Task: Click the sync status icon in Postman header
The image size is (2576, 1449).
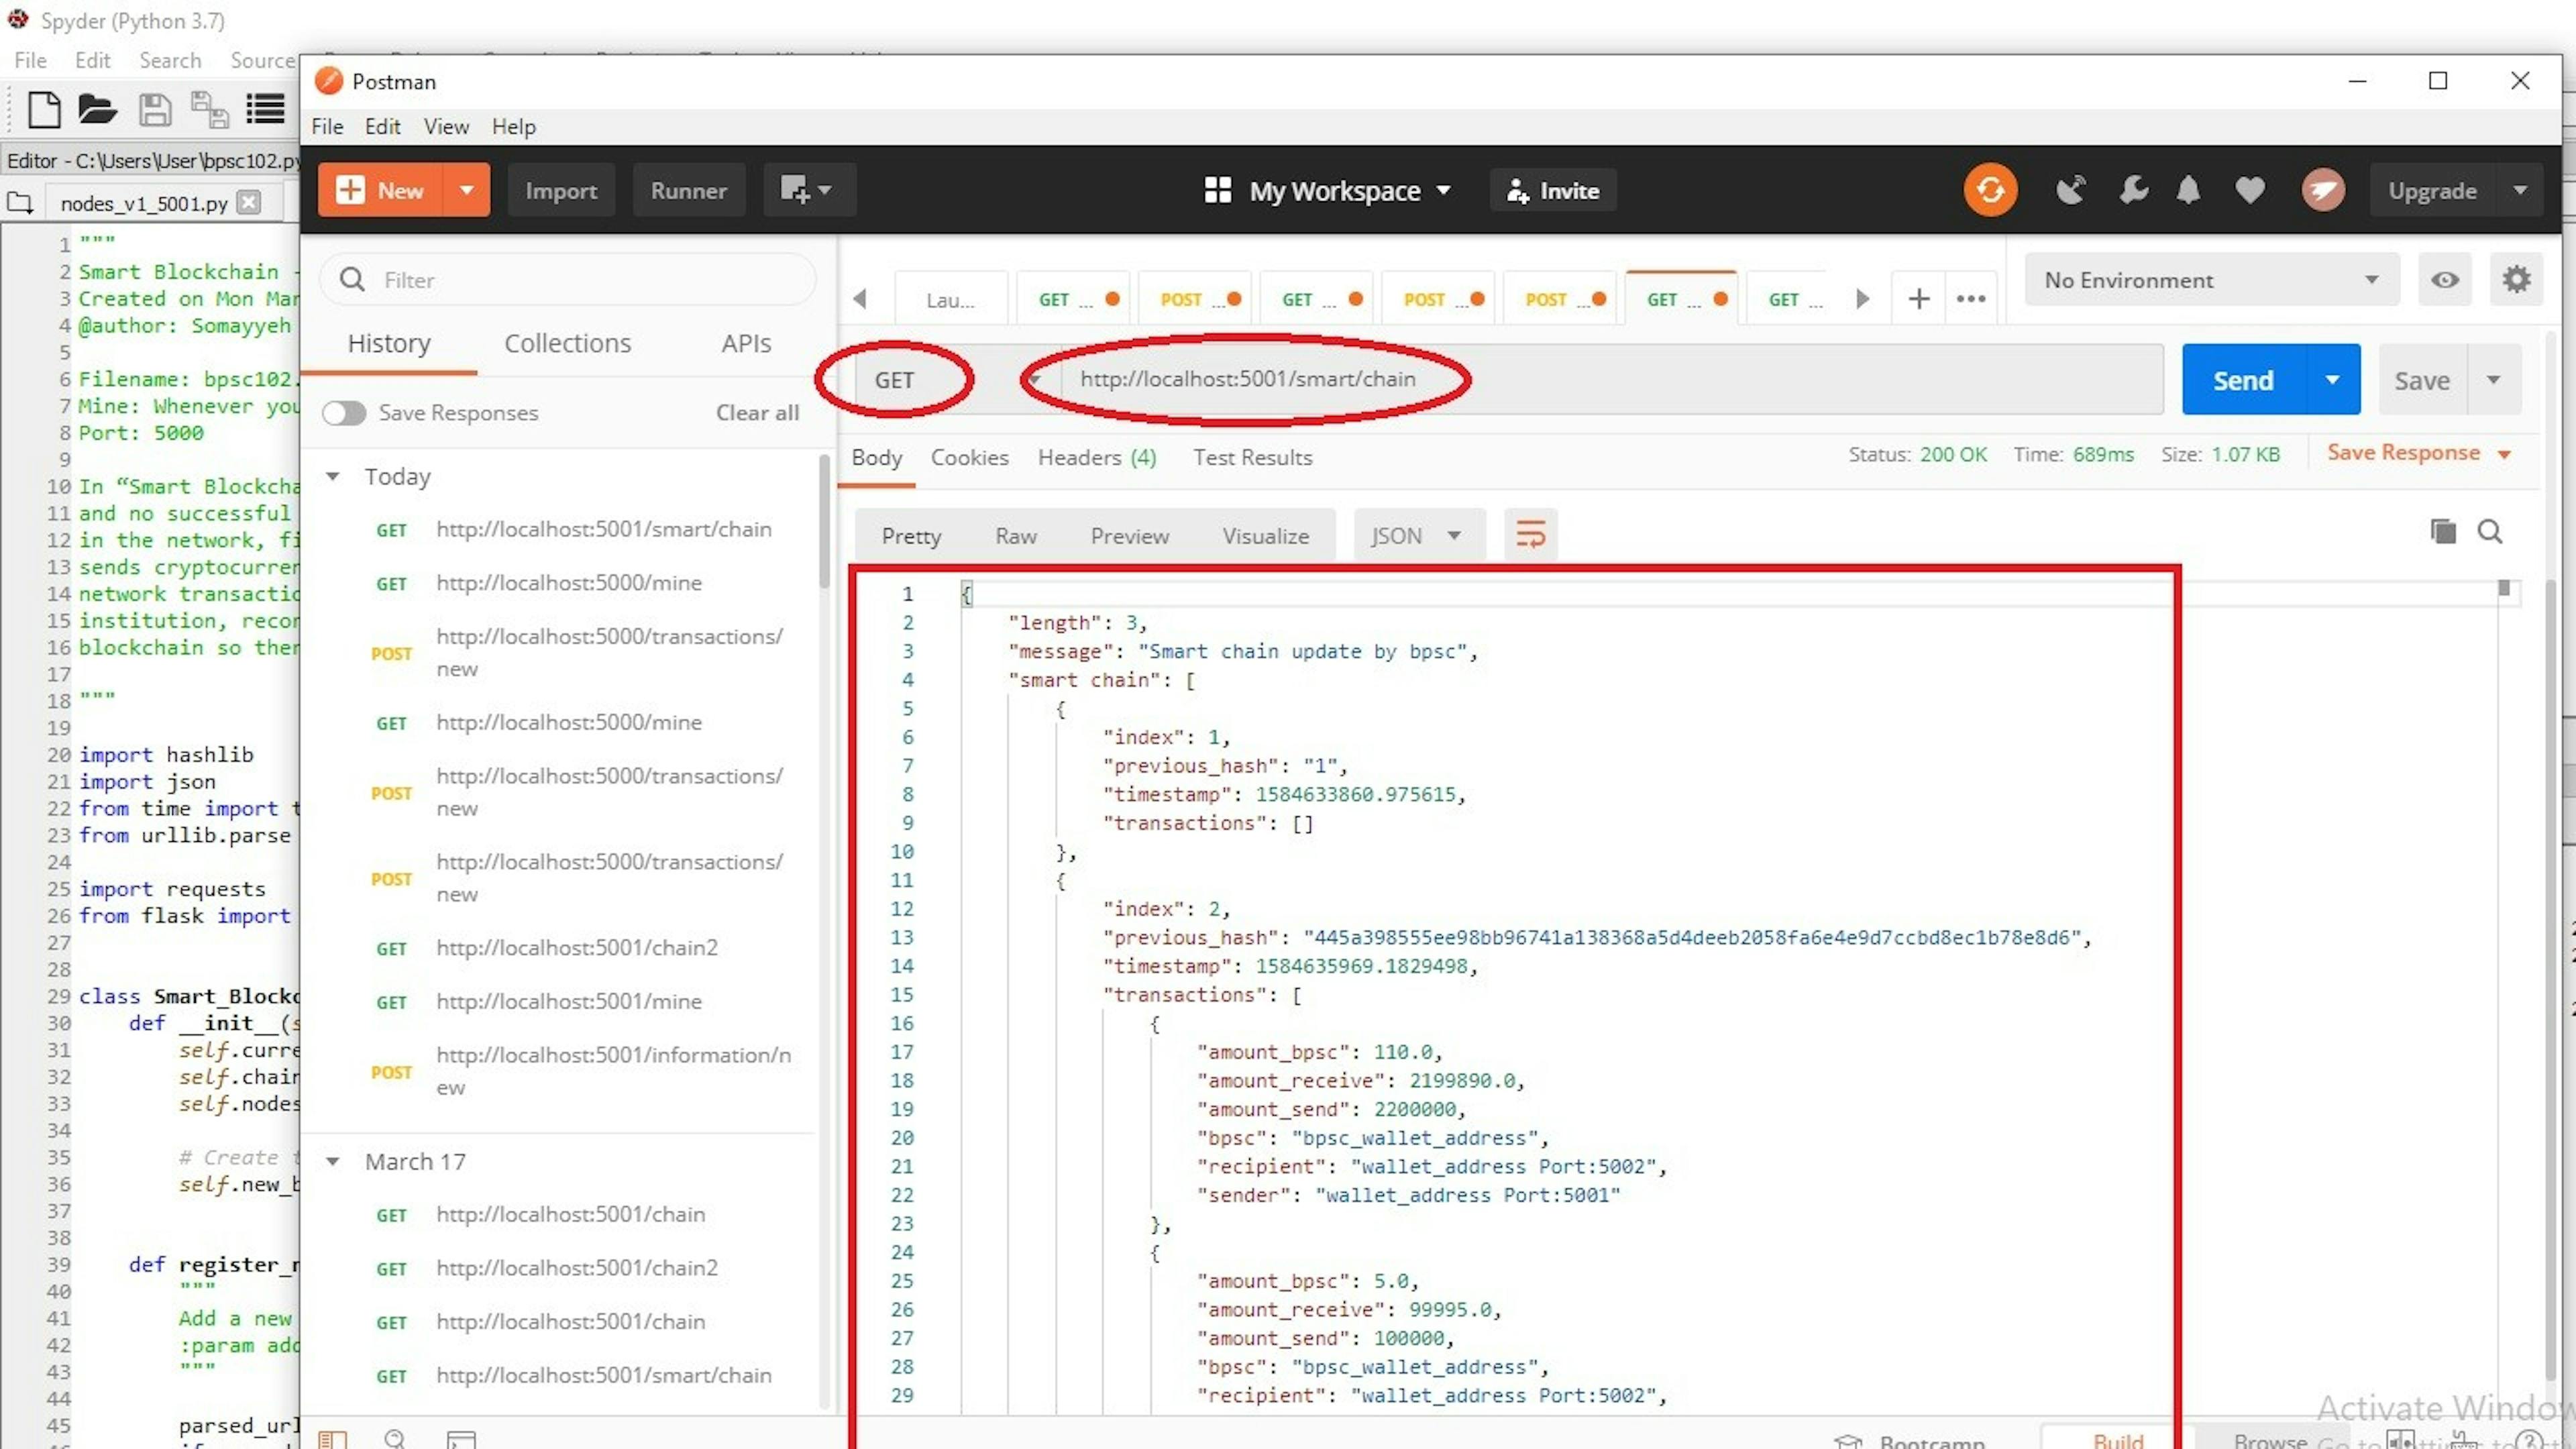Action: click(x=1990, y=190)
